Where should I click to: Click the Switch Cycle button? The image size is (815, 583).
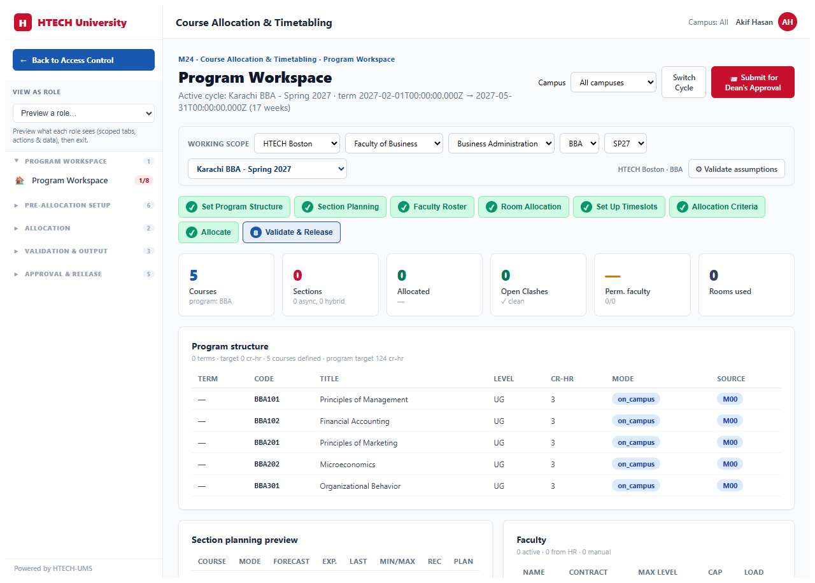(x=684, y=83)
